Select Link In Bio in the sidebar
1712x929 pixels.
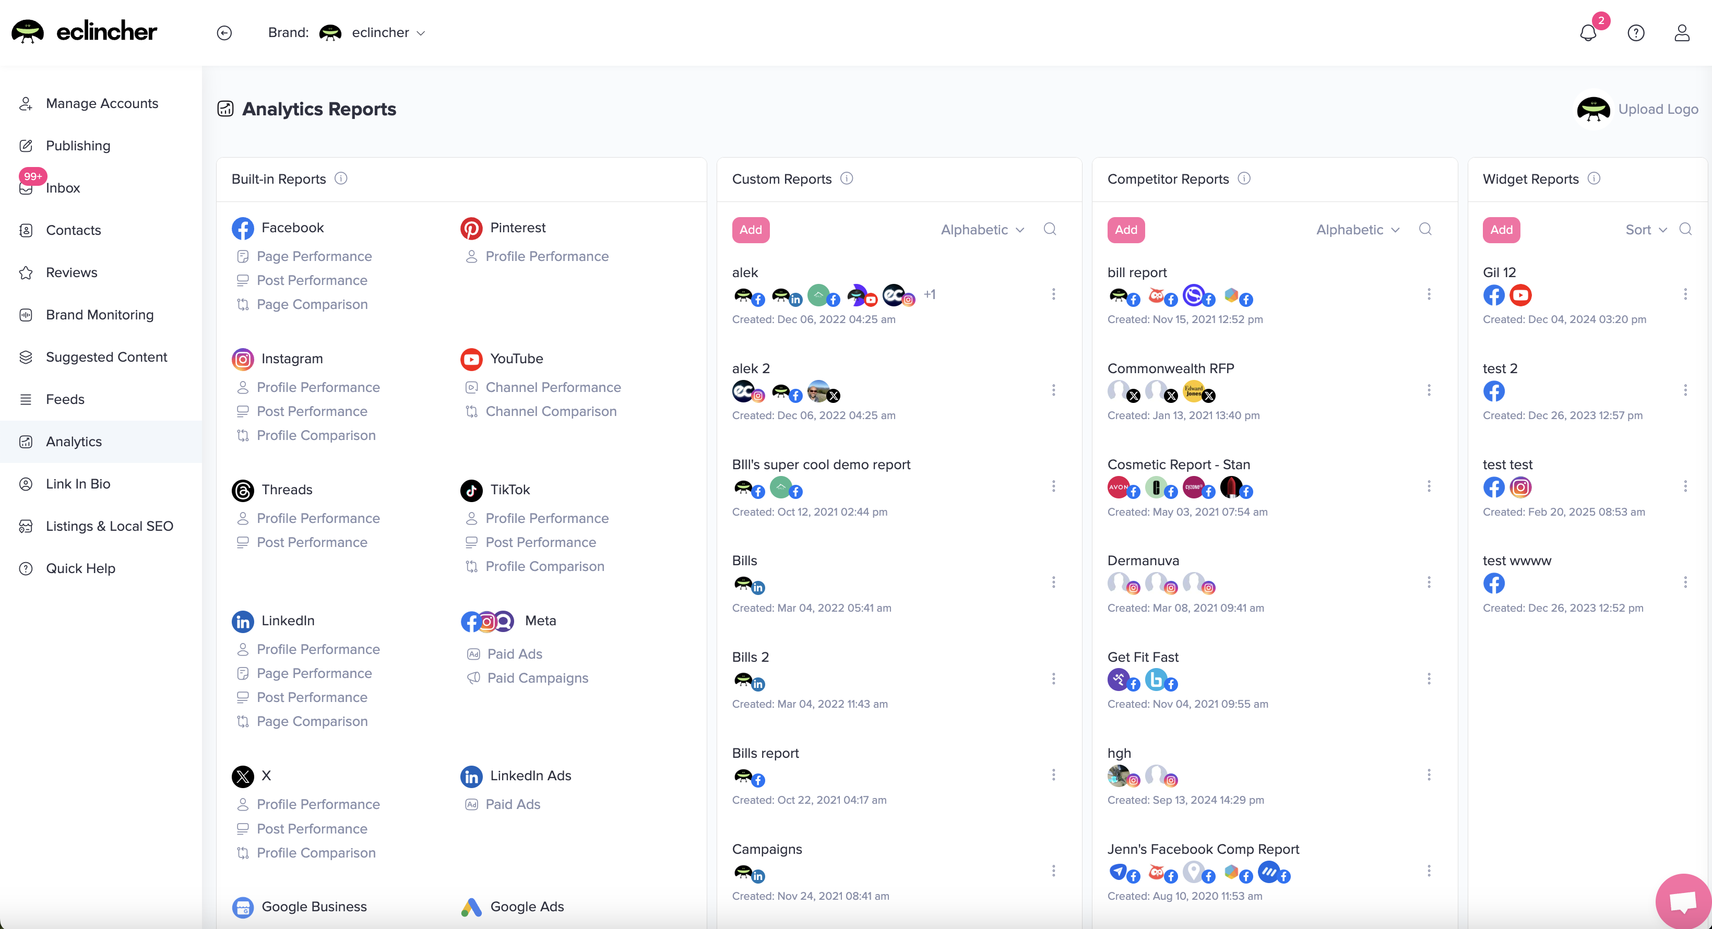coord(78,484)
